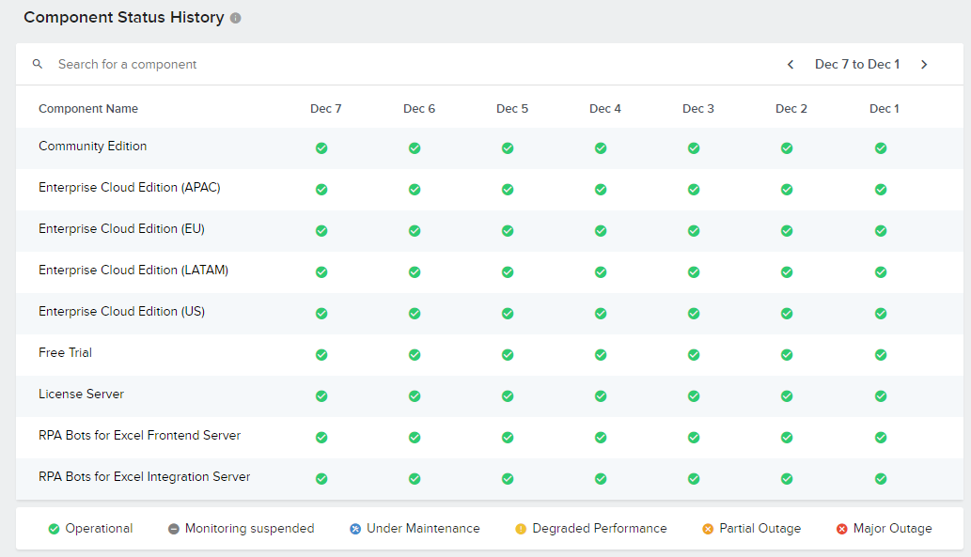Click the Partial Outage legend icon
Viewport: 971px width, 557px height.
click(708, 529)
